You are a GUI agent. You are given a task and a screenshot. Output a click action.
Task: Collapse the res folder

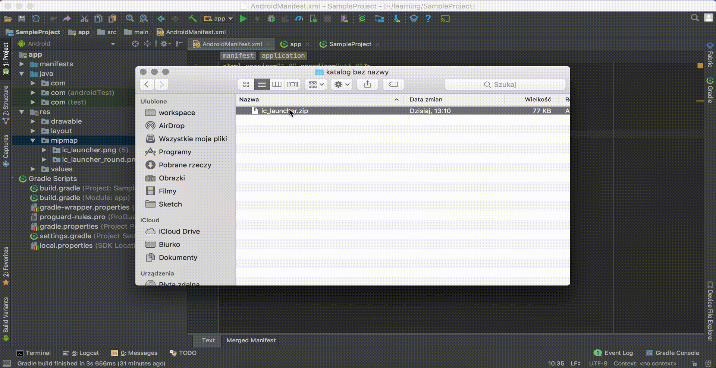click(22, 112)
